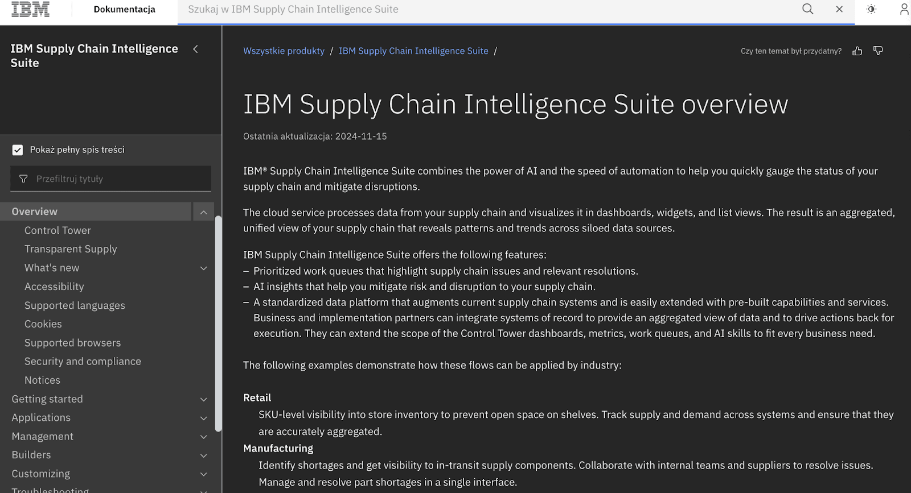Open the user profile icon
Screen dimensions: 911x493
click(x=904, y=9)
